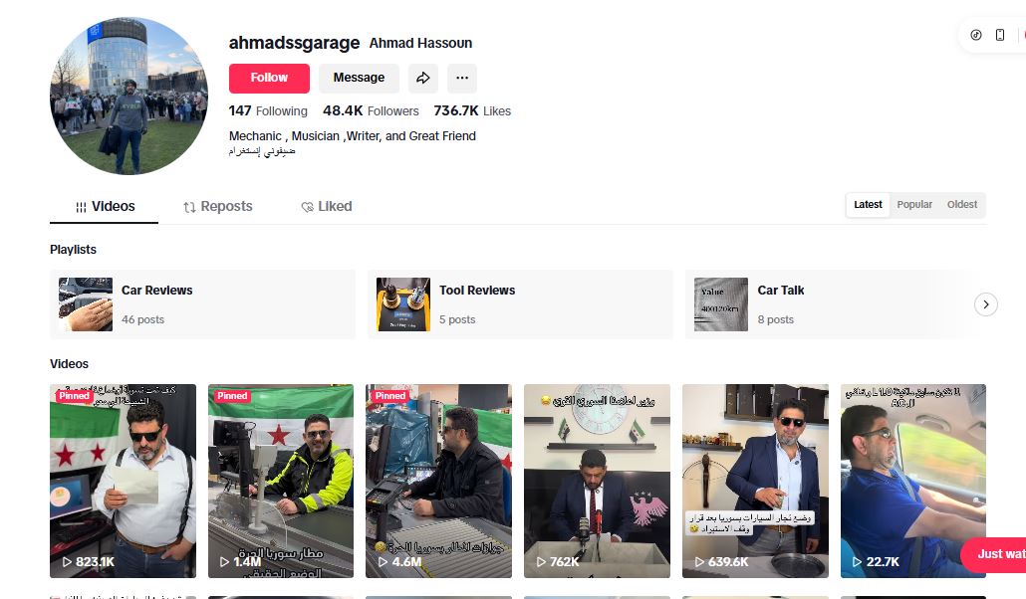The width and height of the screenshot is (1026, 599).
Task: Switch to the Liked tab
Action: tap(326, 207)
